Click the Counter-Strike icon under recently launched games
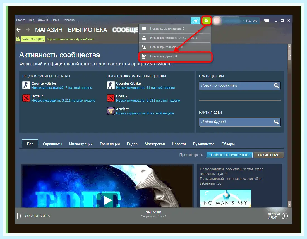The image size is (307, 239). pyautogui.click(x=26, y=85)
